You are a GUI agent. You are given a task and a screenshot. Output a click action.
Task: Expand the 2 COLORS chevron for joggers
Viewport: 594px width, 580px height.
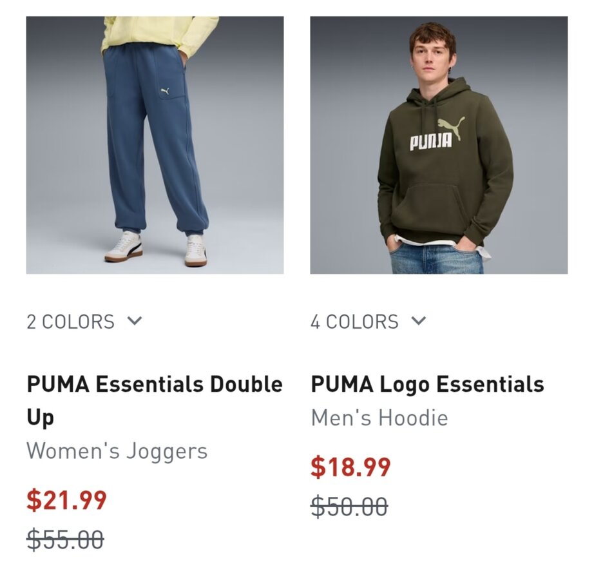click(x=135, y=321)
